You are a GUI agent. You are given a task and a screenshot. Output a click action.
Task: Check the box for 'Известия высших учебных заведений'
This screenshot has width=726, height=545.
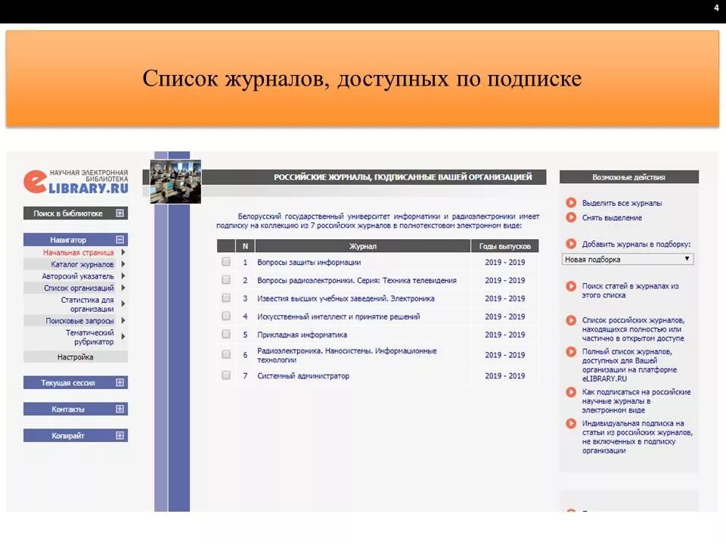226,298
